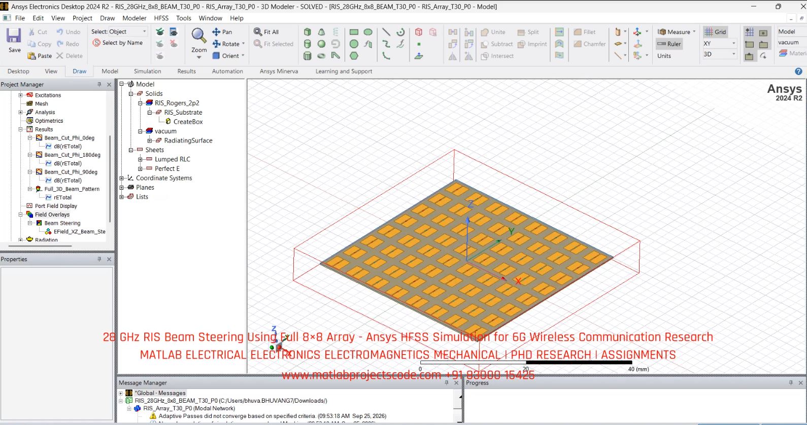Viewport: 807px width, 425px height.
Task: Click the Zoom magnifier tool
Action: 198,36
